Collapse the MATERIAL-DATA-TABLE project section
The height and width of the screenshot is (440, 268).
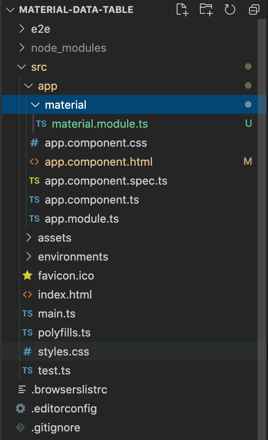[x=10, y=10]
